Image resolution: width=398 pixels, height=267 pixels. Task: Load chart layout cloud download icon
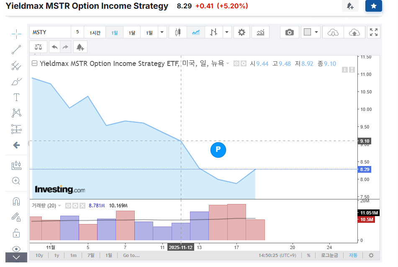pyautogui.click(x=333, y=33)
